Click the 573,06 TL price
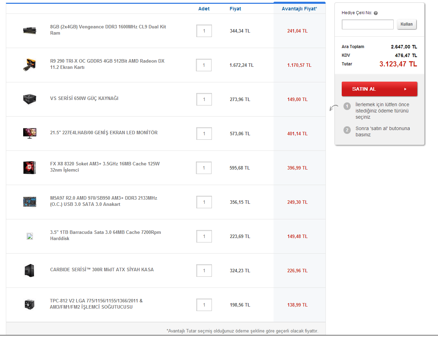The height and width of the screenshot is (338, 438). click(x=240, y=134)
